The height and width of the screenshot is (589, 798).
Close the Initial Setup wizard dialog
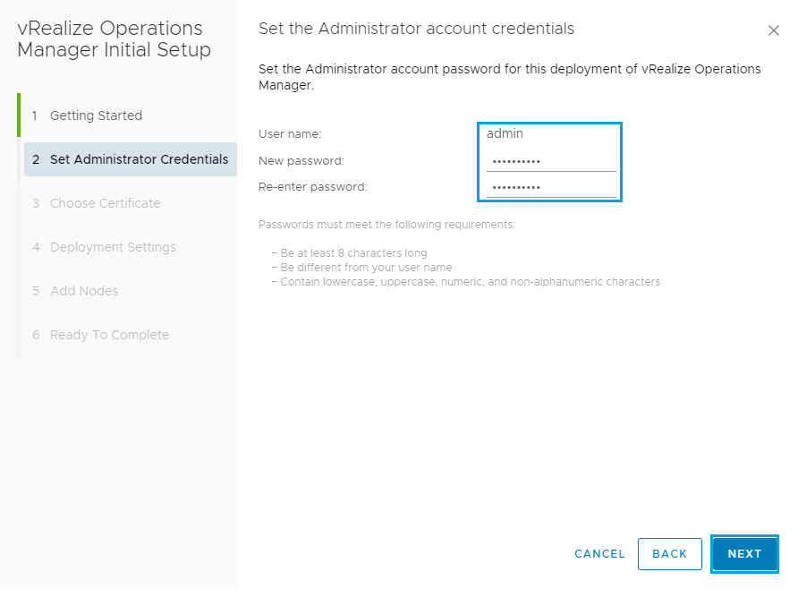click(773, 30)
